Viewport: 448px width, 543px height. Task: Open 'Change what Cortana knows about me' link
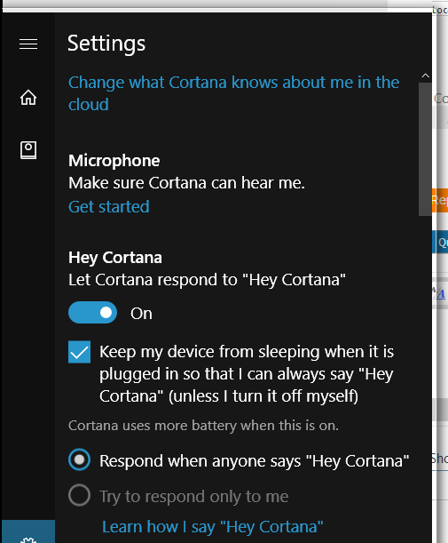click(233, 93)
